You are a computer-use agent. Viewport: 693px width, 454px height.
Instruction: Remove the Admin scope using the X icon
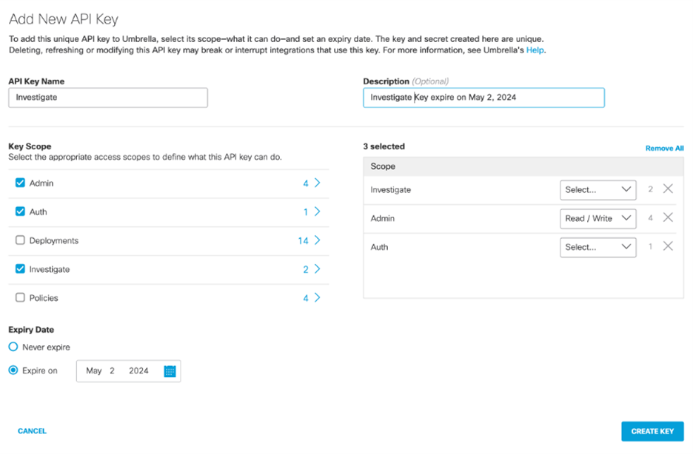click(x=669, y=217)
